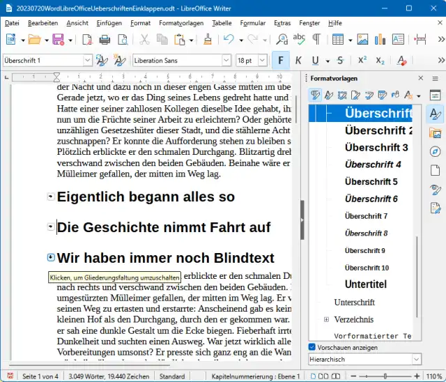Screen dimensions: 446x382
Task: Open the Gallery deck in sidebar
Action: [436, 132]
